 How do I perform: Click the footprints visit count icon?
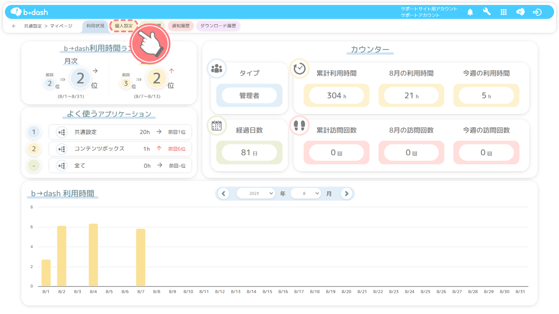tap(300, 126)
